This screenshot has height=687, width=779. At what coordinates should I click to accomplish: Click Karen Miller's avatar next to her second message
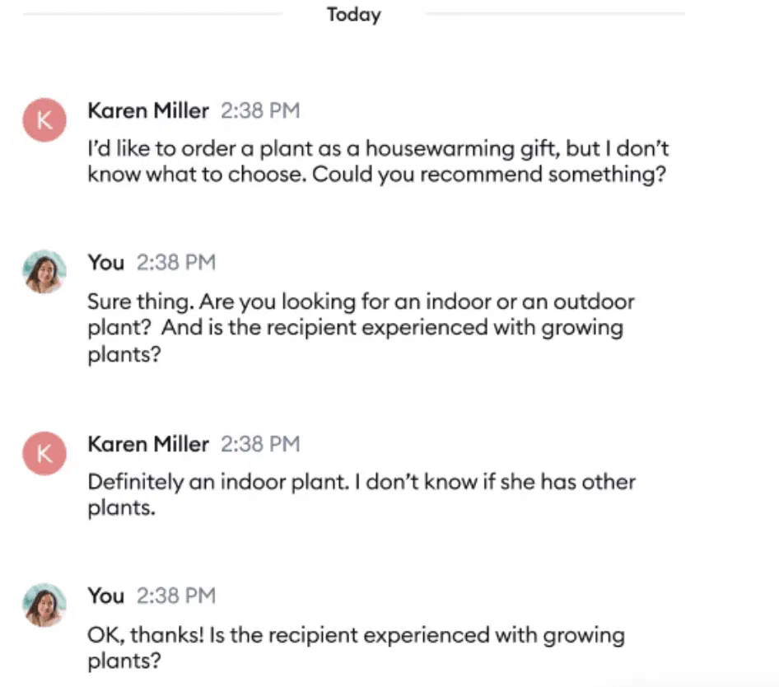pos(44,453)
